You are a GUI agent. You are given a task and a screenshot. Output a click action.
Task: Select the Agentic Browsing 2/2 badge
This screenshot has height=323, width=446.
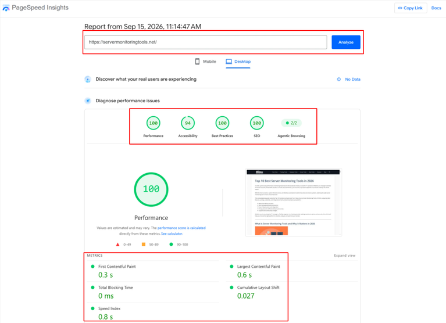[291, 123]
